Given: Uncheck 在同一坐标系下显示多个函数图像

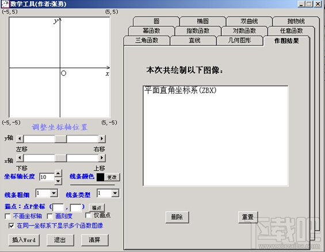Looking at the screenshot, I should click(12, 226).
